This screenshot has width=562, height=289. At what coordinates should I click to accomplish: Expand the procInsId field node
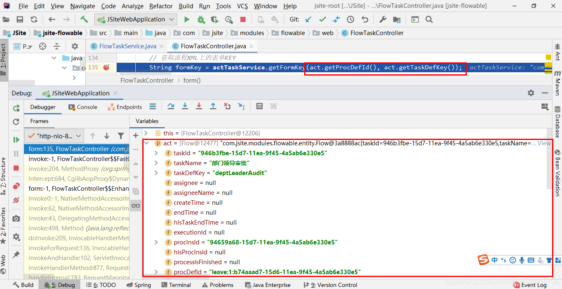pyautogui.click(x=156, y=242)
